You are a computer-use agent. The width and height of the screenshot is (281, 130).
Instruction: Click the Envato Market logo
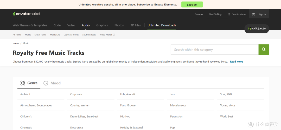[x=27, y=14]
